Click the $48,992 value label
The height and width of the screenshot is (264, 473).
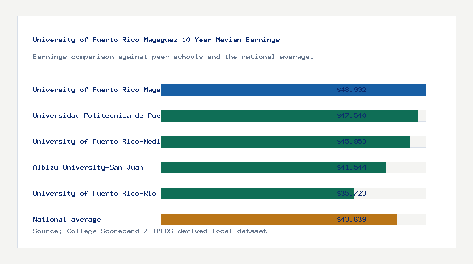coord(351,90)
